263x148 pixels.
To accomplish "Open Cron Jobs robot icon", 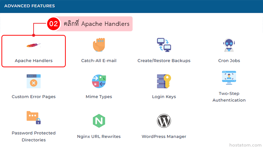I will (229, 45).
